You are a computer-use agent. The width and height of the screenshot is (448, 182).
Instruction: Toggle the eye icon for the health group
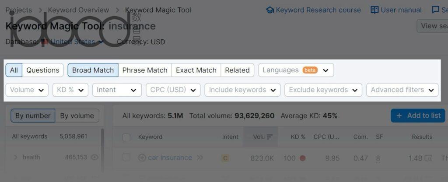click(x=94, y=157)
